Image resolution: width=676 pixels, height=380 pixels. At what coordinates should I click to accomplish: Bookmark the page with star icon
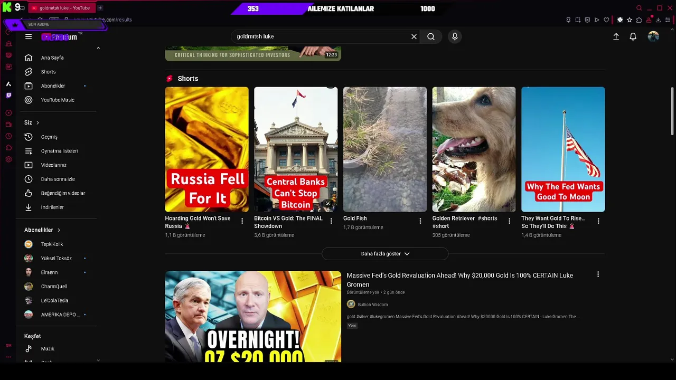pos(630,20)
